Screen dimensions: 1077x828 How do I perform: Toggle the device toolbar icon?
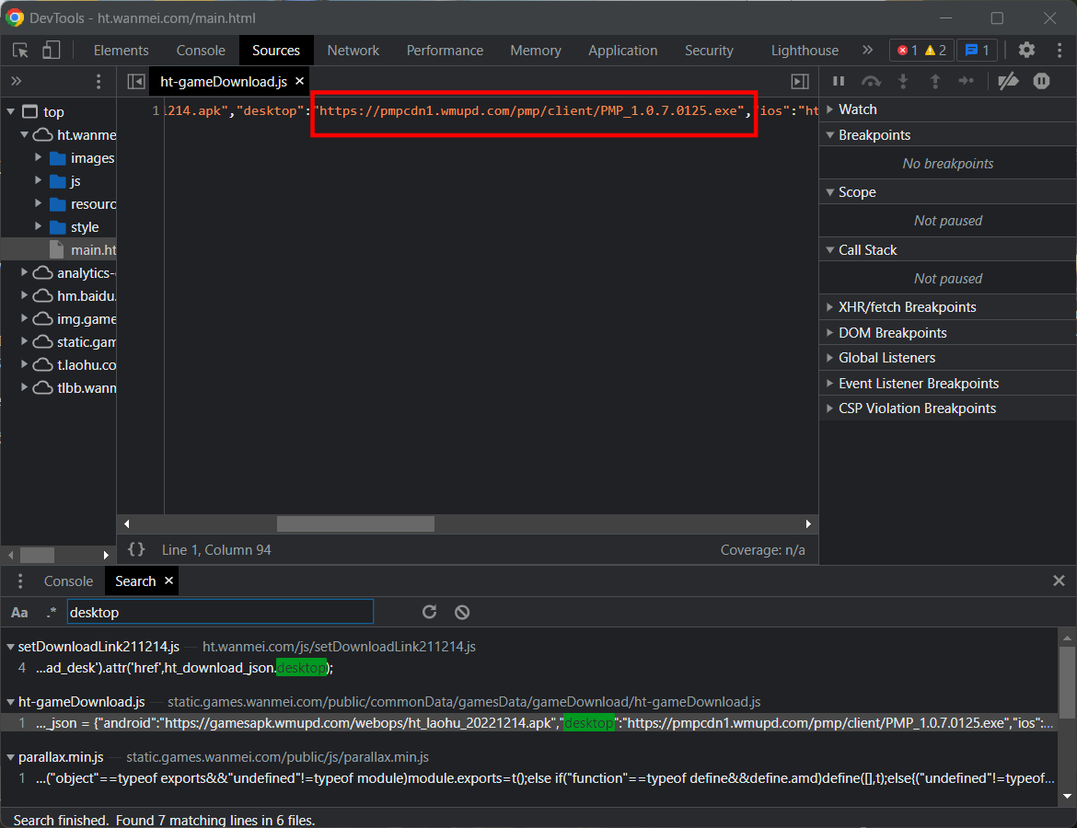51,50
